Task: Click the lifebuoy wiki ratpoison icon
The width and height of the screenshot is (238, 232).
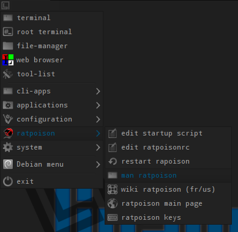Action: coord(113,189)
